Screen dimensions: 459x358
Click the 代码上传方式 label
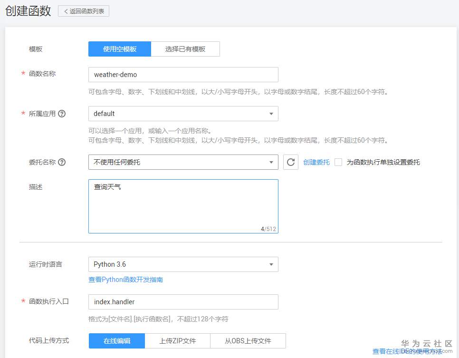pos(49,340)
